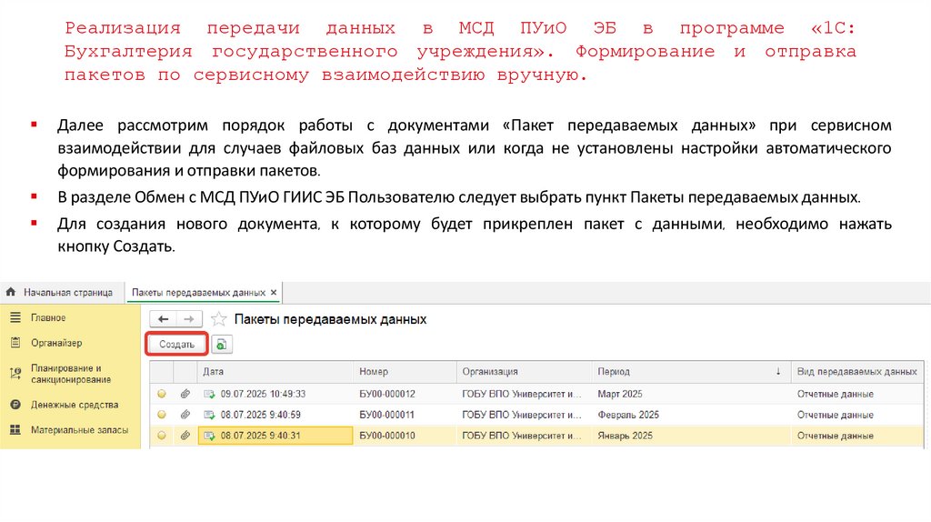Click the Январь 2025 period cell
Image resolution: width=931 pixels, height=522 pixels.
click(691, 436)
